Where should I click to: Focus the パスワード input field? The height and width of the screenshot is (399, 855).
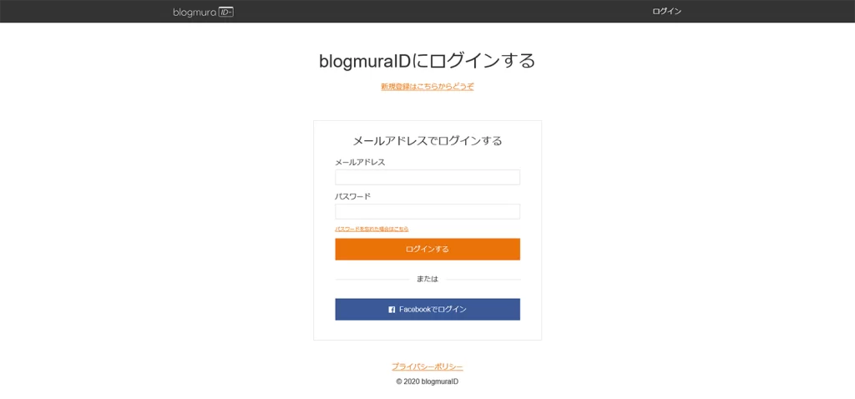click(x=427, y=211)
